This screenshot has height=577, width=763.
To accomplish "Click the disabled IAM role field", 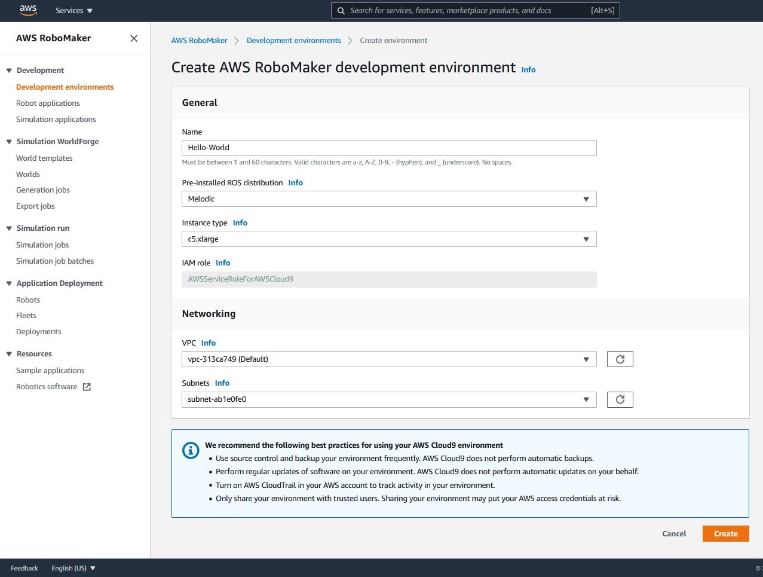I will [389, 279].
